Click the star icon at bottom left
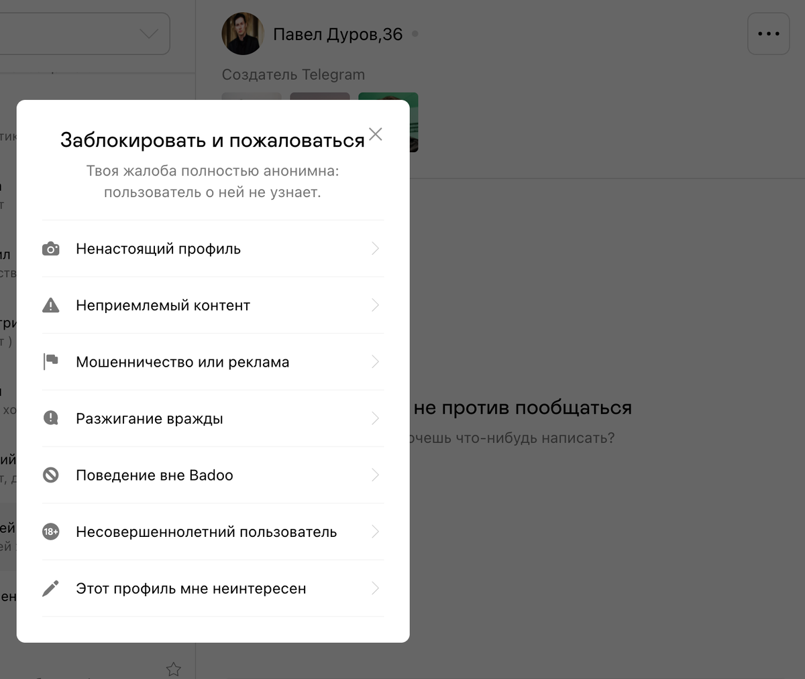This screenshot has width=805, height=679. 174,669
